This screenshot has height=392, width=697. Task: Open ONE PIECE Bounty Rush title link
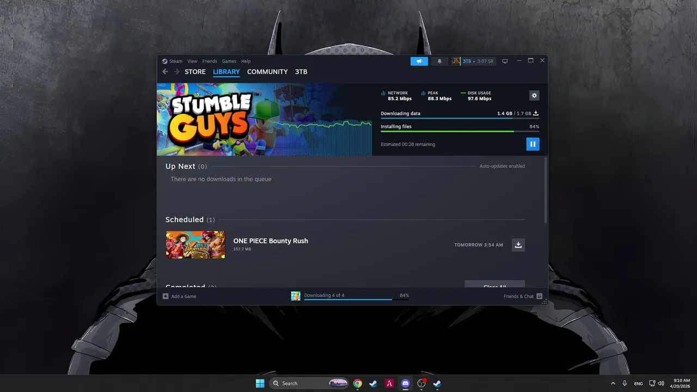coord(271,241)
